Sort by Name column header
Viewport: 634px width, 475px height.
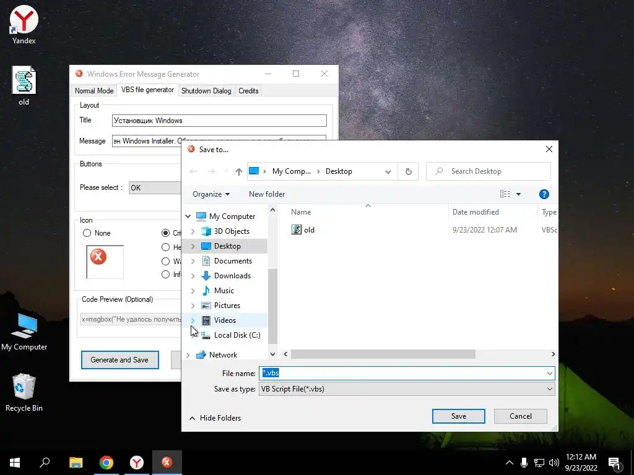(301, 212)
